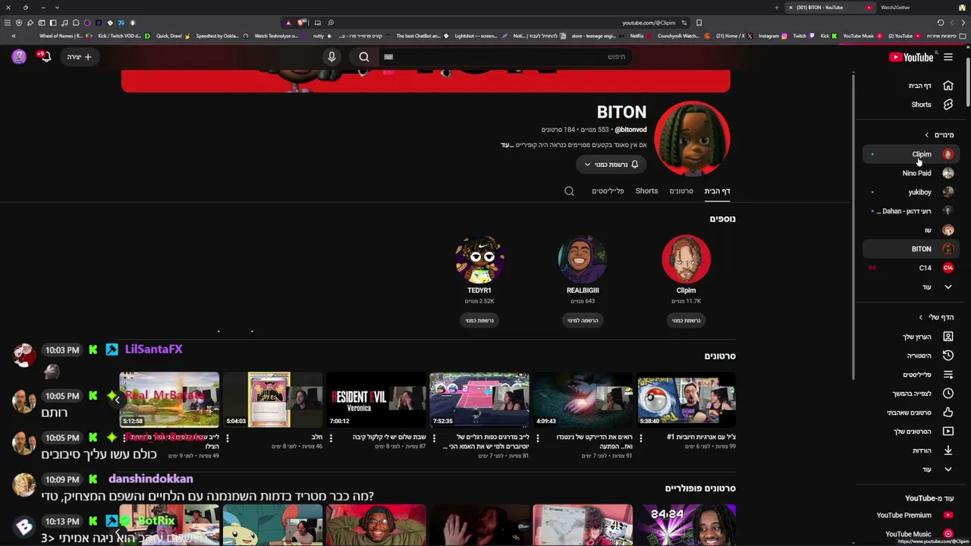Open the 4:09:43 video thumbnail
This screenshot has height=546, width=971.
(583, 400)
